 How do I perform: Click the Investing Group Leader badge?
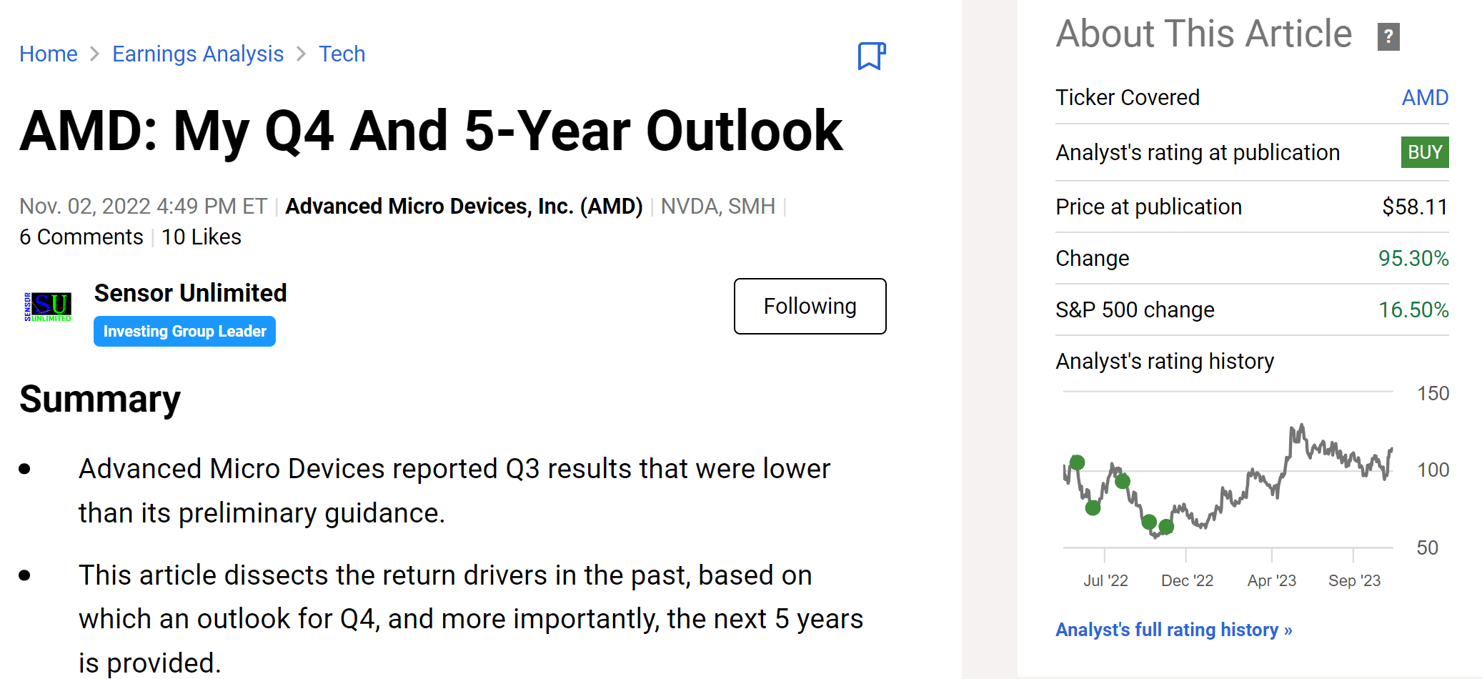tap(184, 331)
